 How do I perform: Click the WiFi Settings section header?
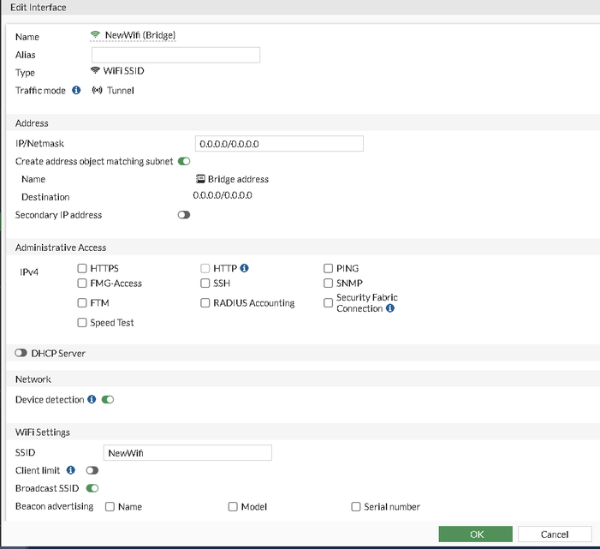coord(43,433)
